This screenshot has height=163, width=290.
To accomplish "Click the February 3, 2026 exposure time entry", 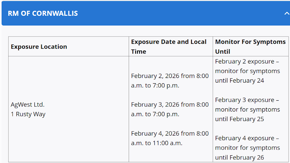I will point(170,109).
